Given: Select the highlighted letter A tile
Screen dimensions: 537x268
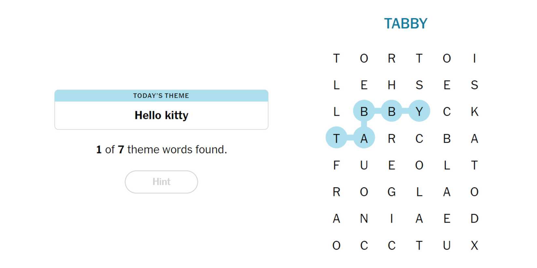Looking at the screenshot, I should click(x=364, y=138).
